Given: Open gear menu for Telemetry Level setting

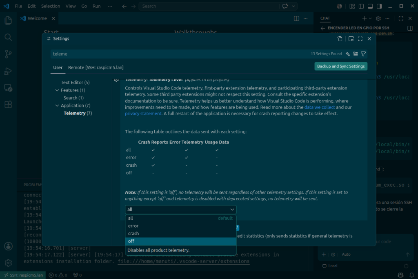Looking at the screenshot, I should coord(116,80).
